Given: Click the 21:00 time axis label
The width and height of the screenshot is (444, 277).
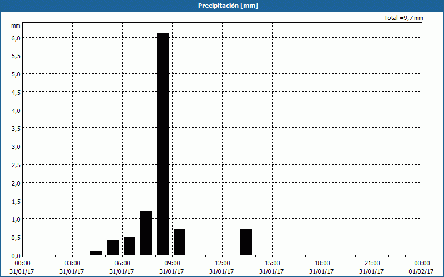Looking at the screenshot, I should tap(372, 264).
